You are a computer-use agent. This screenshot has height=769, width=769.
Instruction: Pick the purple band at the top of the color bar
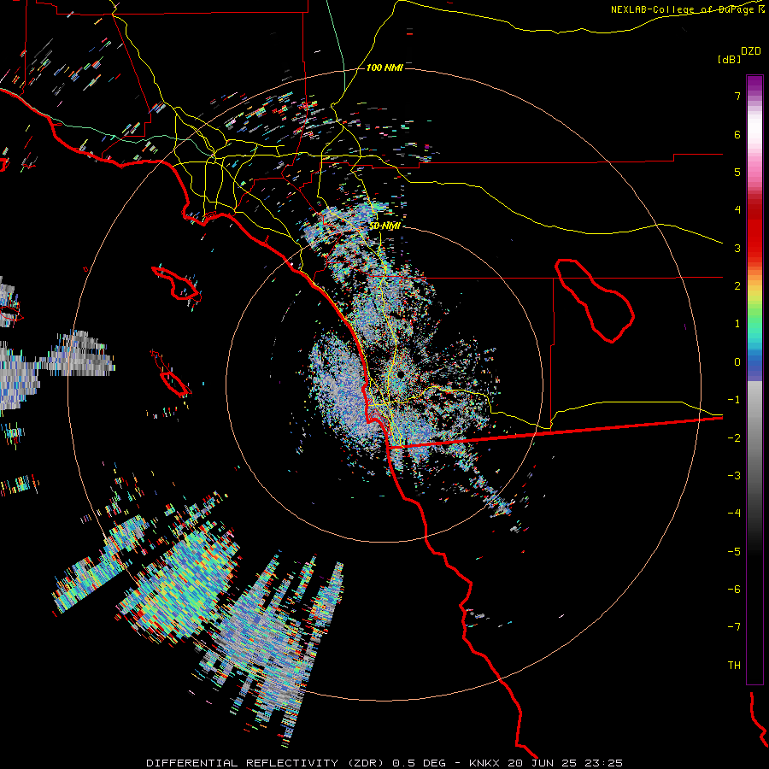click(754, 82)
